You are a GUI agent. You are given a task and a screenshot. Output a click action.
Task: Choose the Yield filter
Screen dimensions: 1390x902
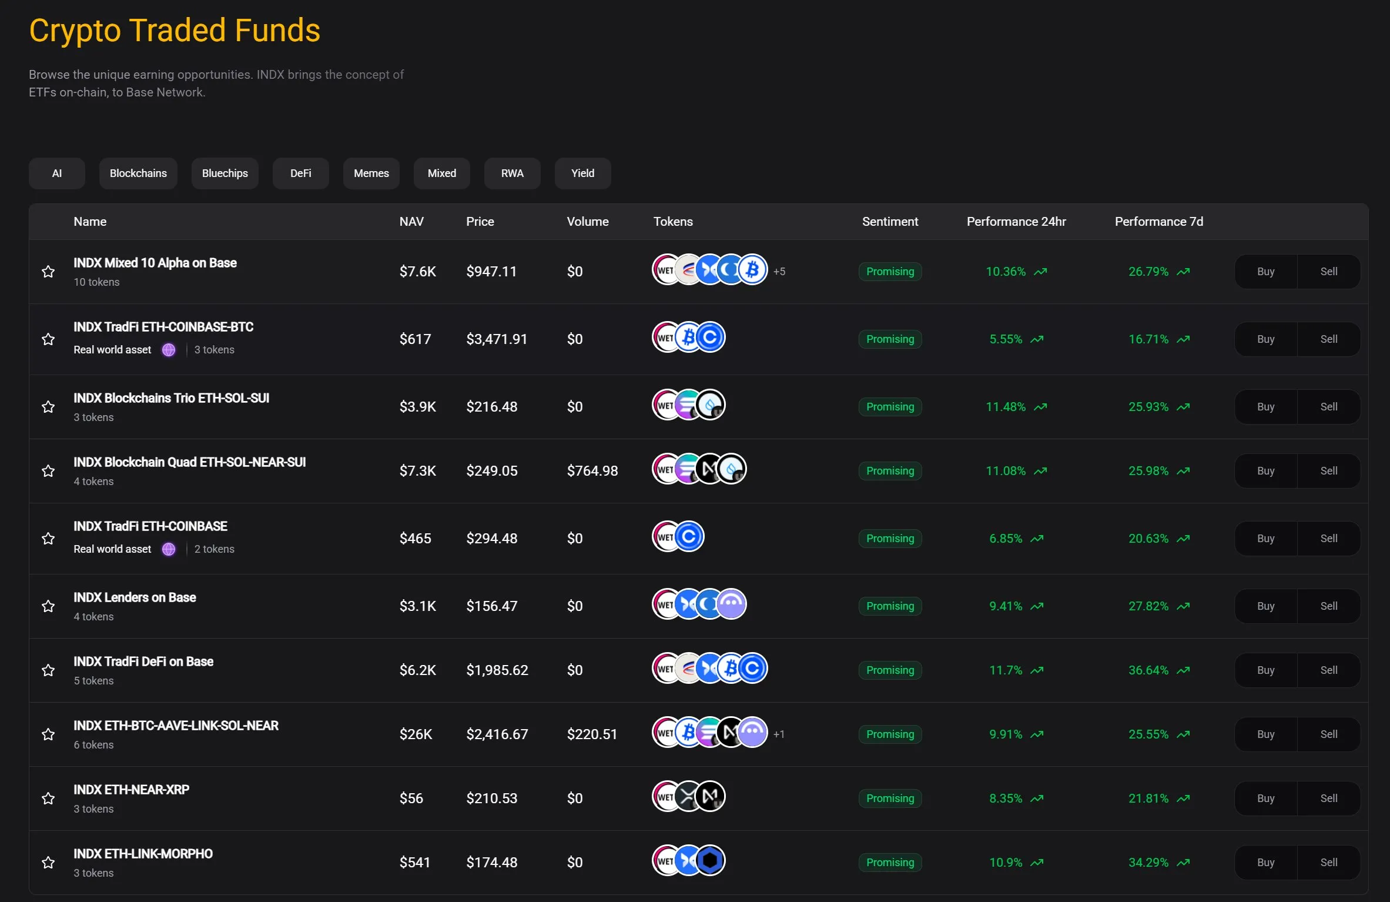tap(583, 173)
